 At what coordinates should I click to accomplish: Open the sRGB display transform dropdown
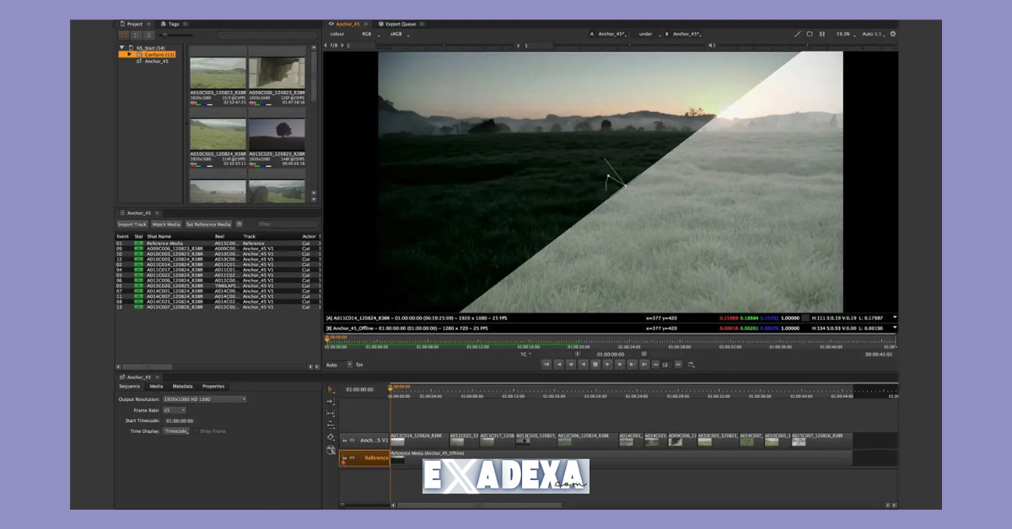tap(396, 34)
